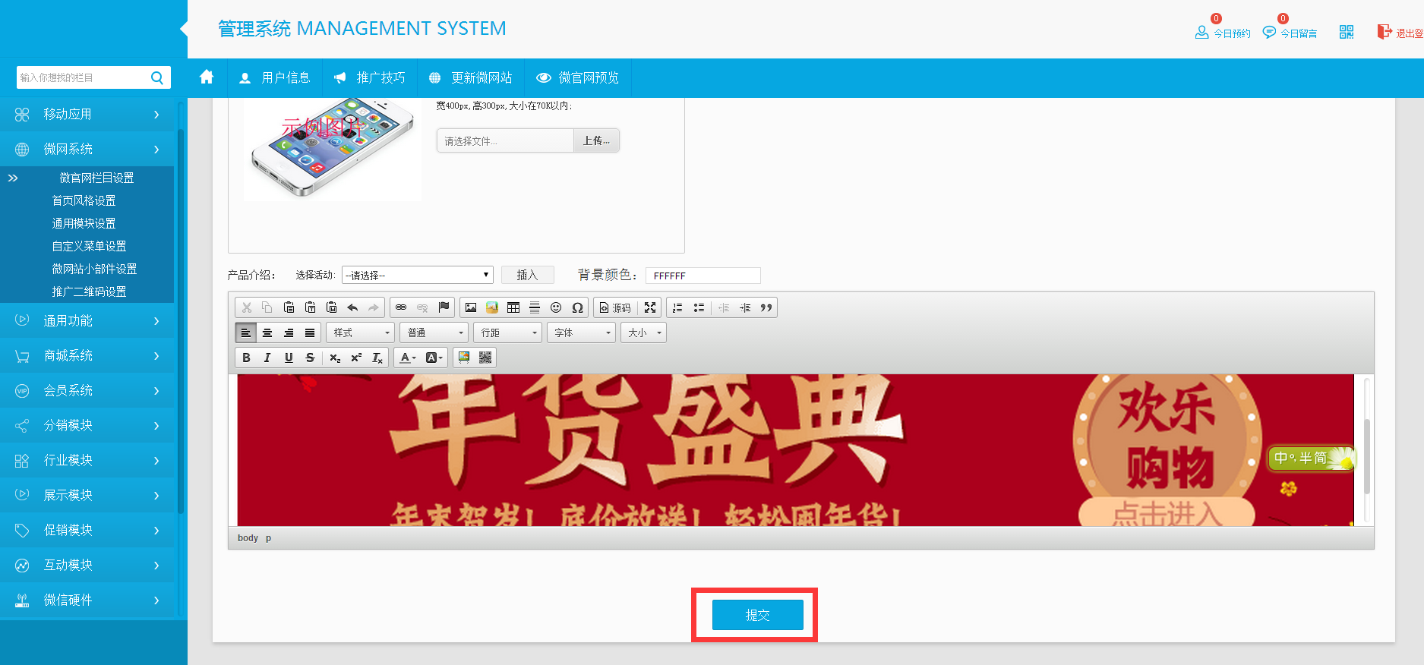Open the 选择活动 dropdown
Viewport: 1424px width, 665px height.
coord(417,275)
